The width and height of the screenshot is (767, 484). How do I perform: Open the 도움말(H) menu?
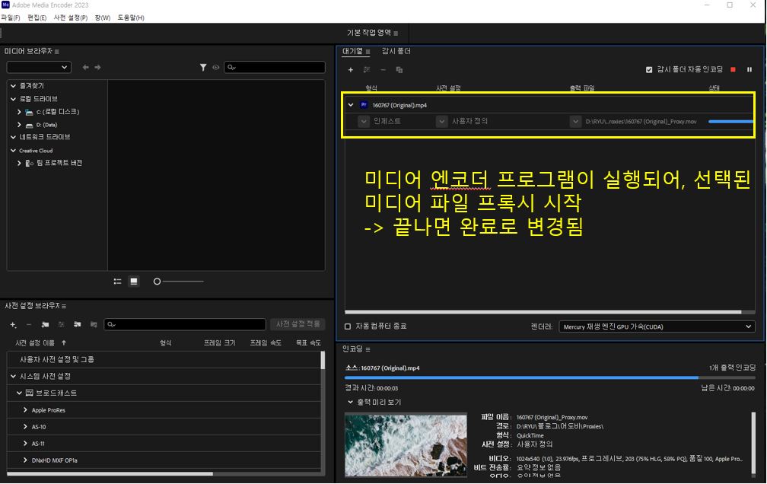pos(131,18)
